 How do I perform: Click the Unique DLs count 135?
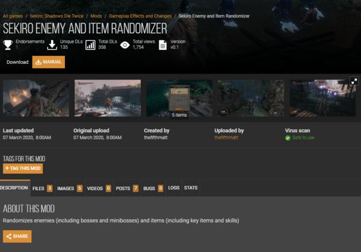point(64,47)
